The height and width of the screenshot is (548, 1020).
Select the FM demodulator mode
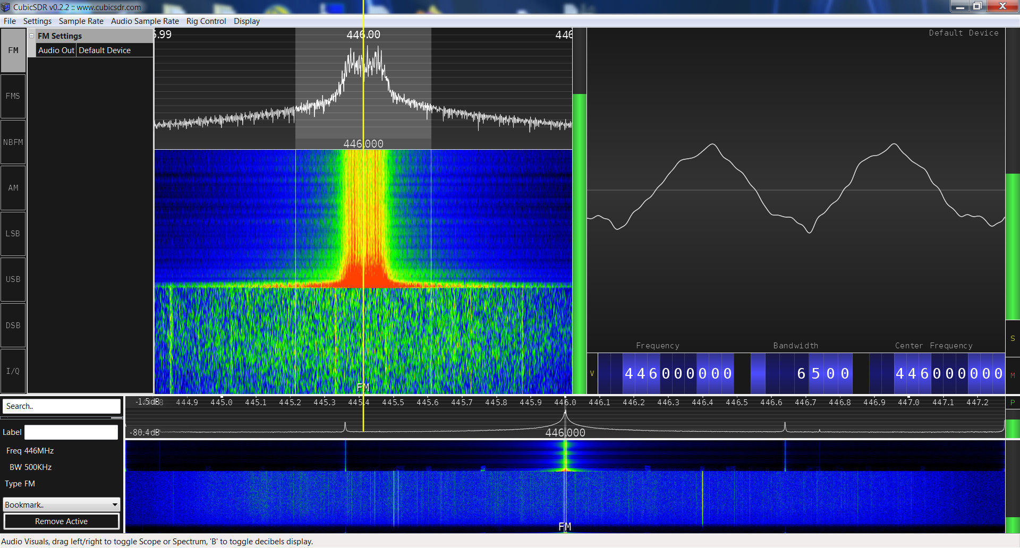13,50
